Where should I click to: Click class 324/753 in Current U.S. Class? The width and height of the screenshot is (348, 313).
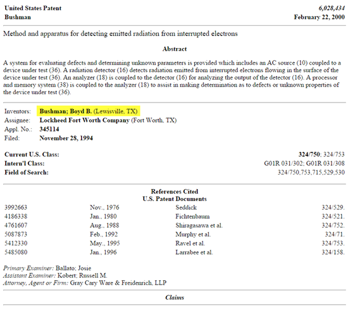pyautogui.click(x=334, y=154)
